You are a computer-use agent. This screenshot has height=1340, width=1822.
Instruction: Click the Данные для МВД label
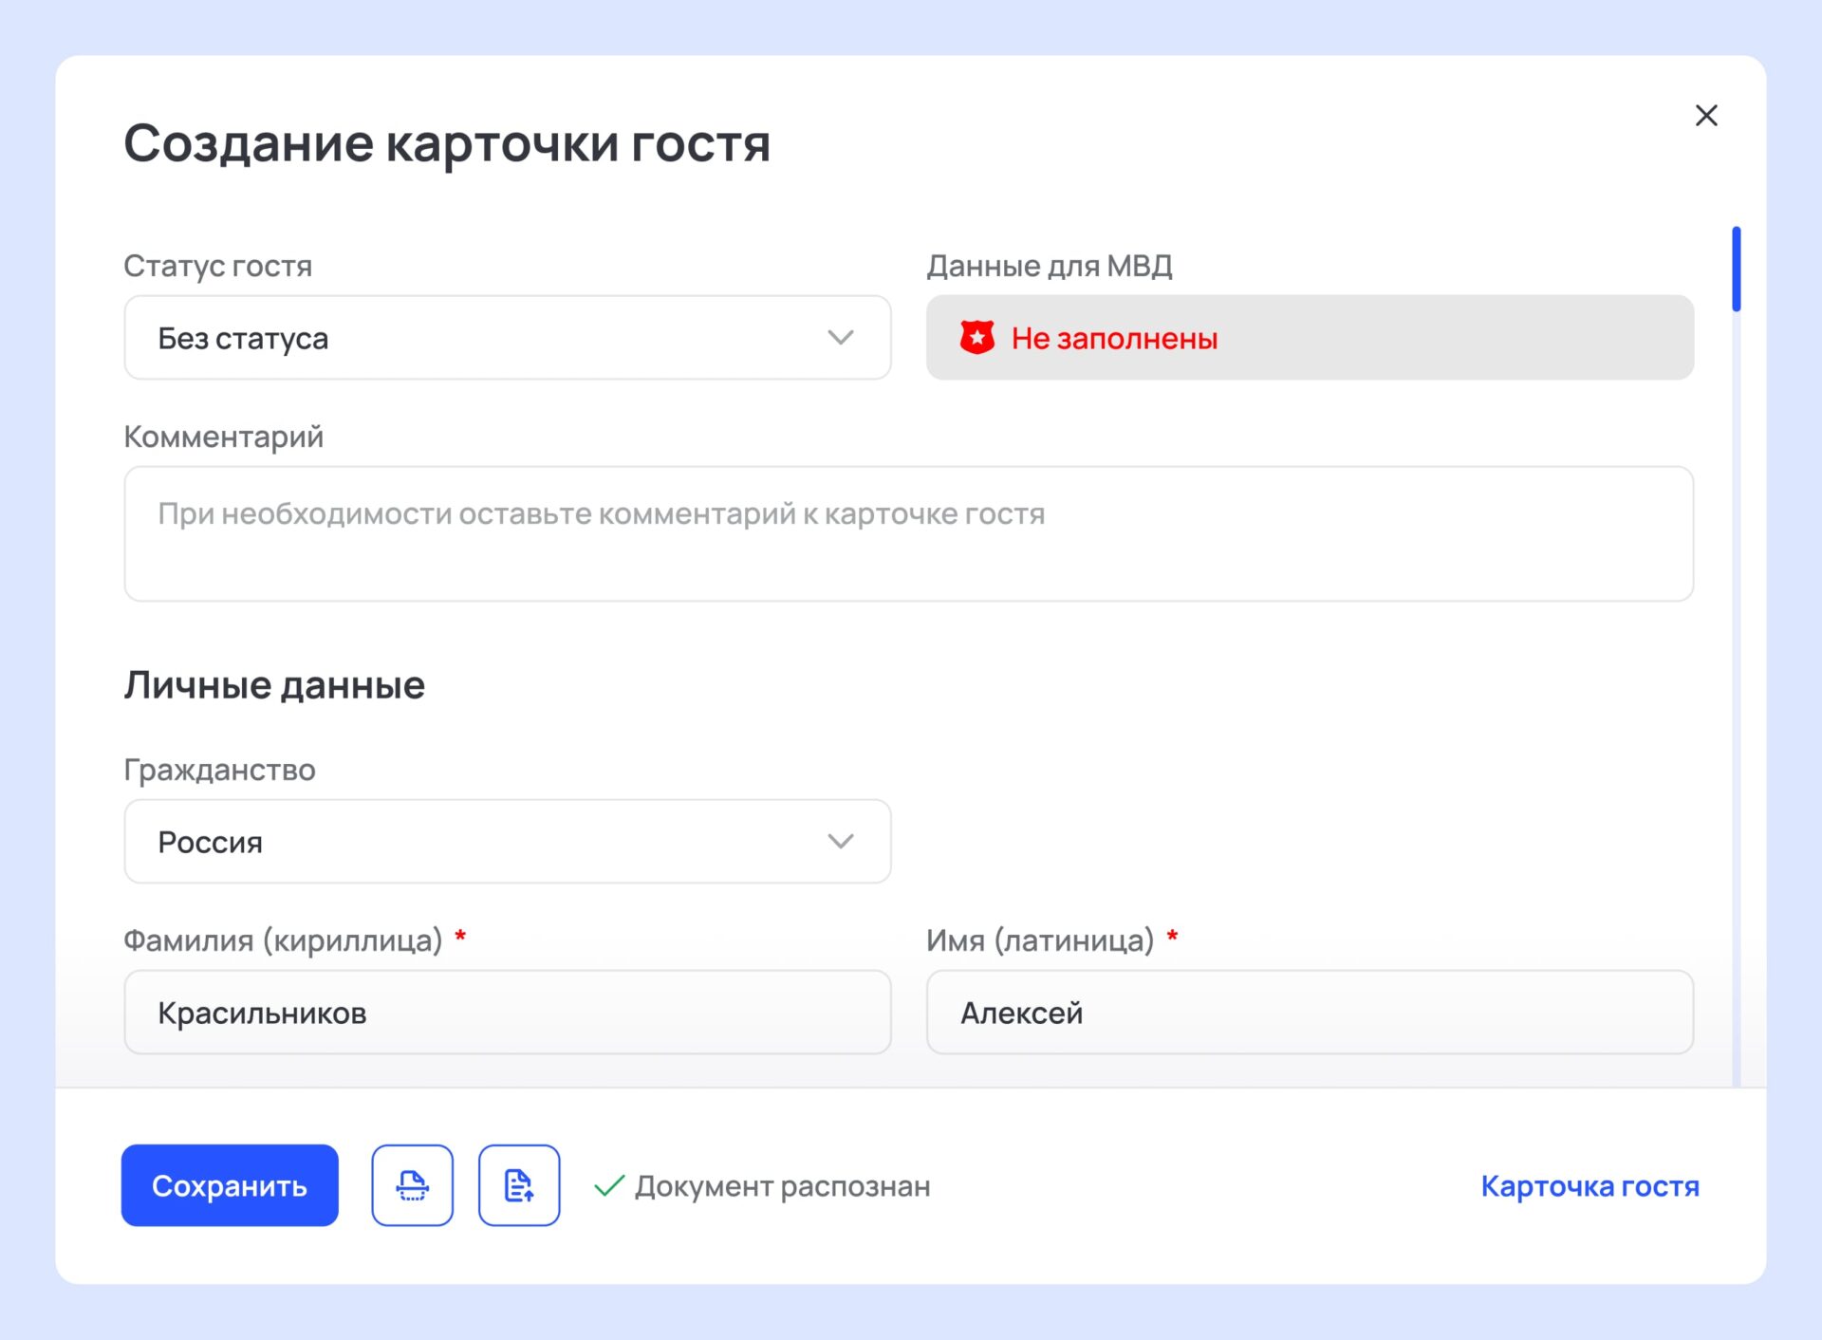[x=1049, y=266]
